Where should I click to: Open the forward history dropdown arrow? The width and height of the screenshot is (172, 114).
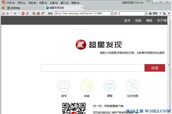coord(19,13)
